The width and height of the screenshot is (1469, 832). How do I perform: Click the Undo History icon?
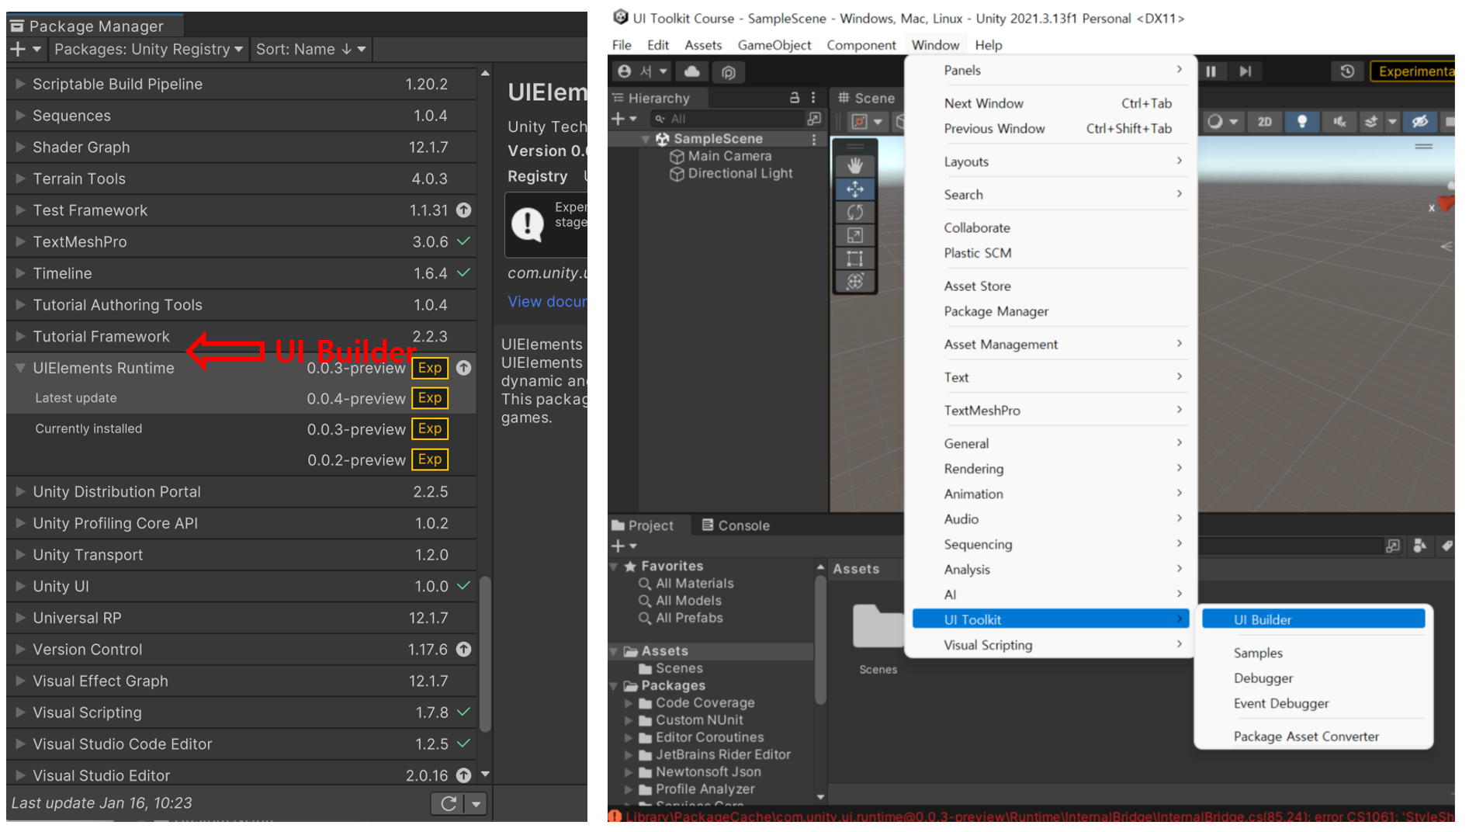pos(1347,71)
